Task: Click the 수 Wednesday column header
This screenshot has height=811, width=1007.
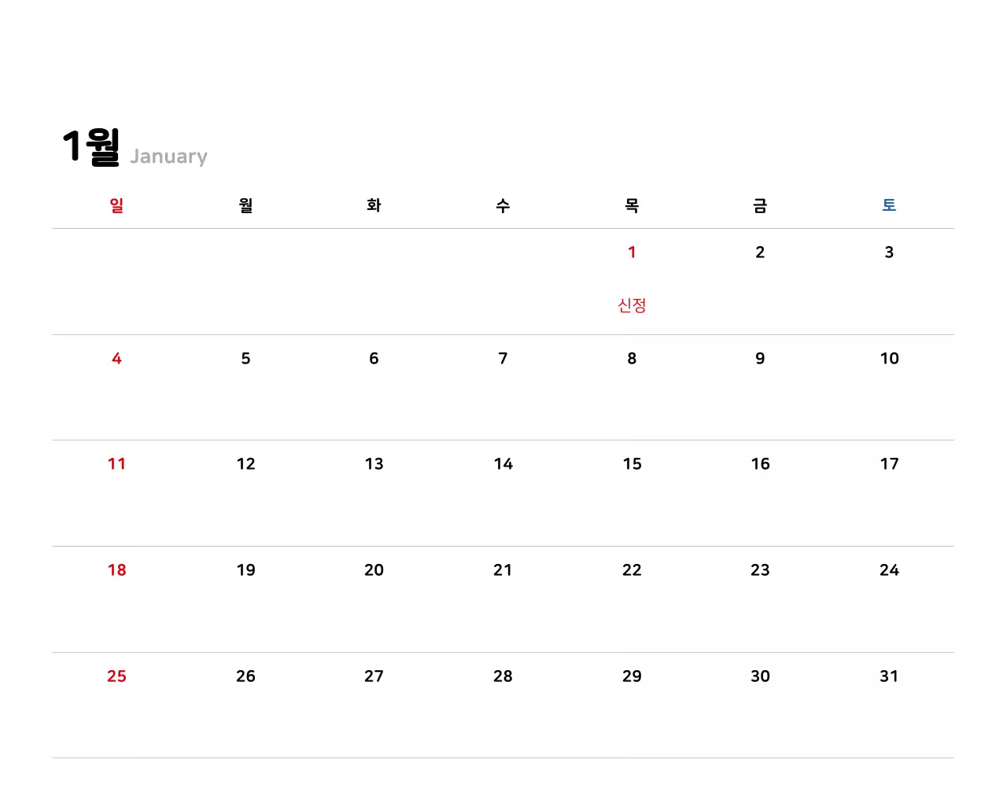Action: pyautogui.click(x=503, y=205)
